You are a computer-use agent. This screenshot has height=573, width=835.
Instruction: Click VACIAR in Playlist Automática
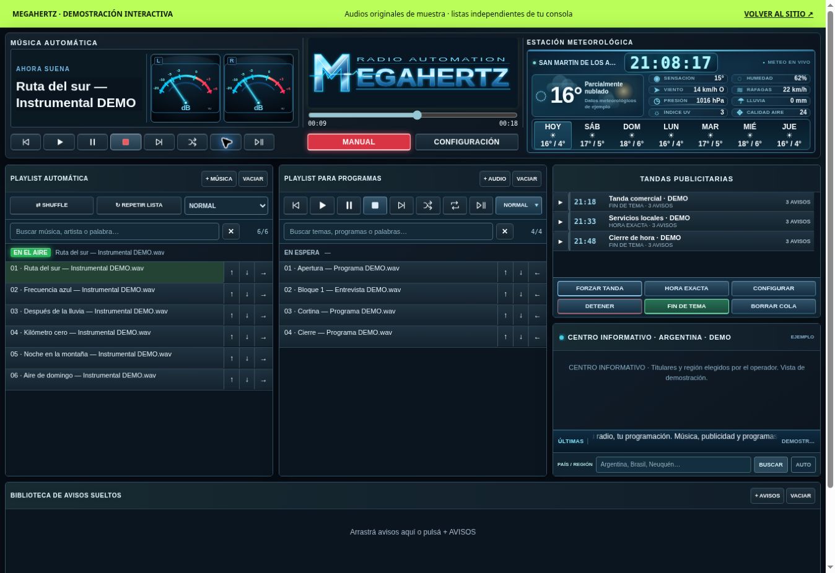253,179
